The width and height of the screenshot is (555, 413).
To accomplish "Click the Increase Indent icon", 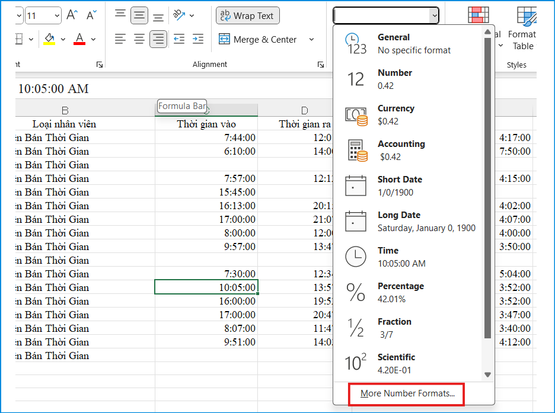I will [x=198, y=39].
